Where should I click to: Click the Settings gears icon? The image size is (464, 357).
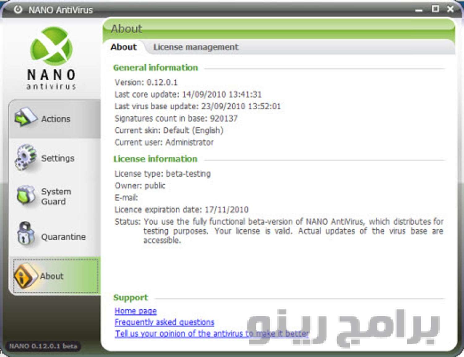coord(26,157)
